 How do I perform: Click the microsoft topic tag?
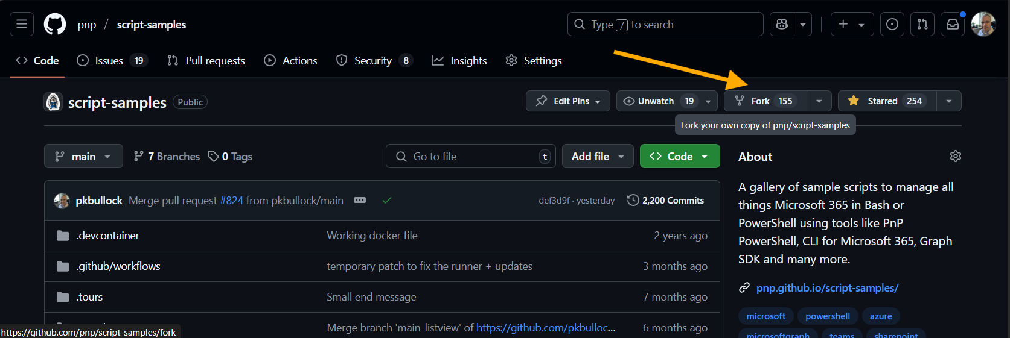point(766,316)
